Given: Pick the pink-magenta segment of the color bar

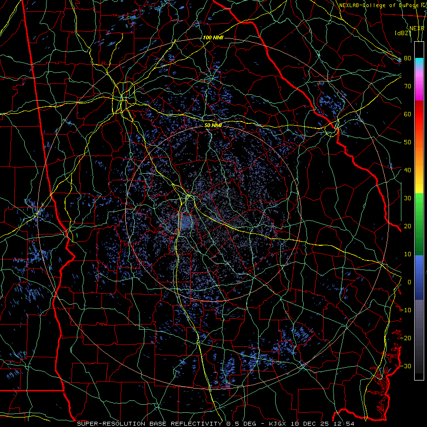Looking at the screenshot, I should (x=419, y=84).
